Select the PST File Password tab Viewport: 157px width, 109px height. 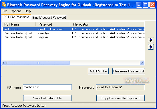pos(16,17)
